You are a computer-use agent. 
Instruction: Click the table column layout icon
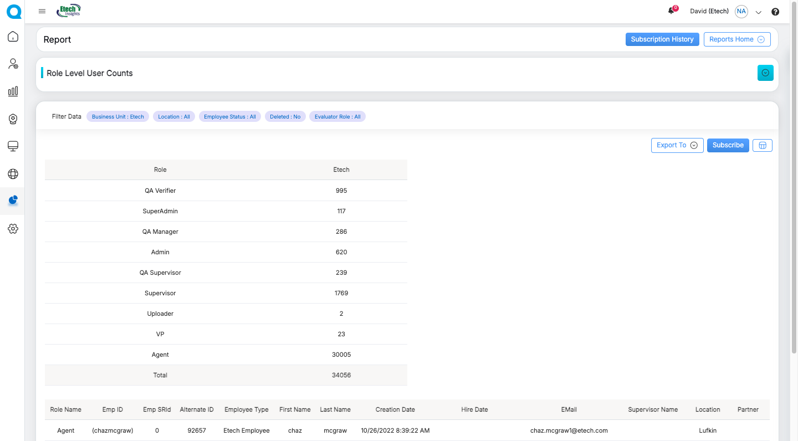point(763,145)
